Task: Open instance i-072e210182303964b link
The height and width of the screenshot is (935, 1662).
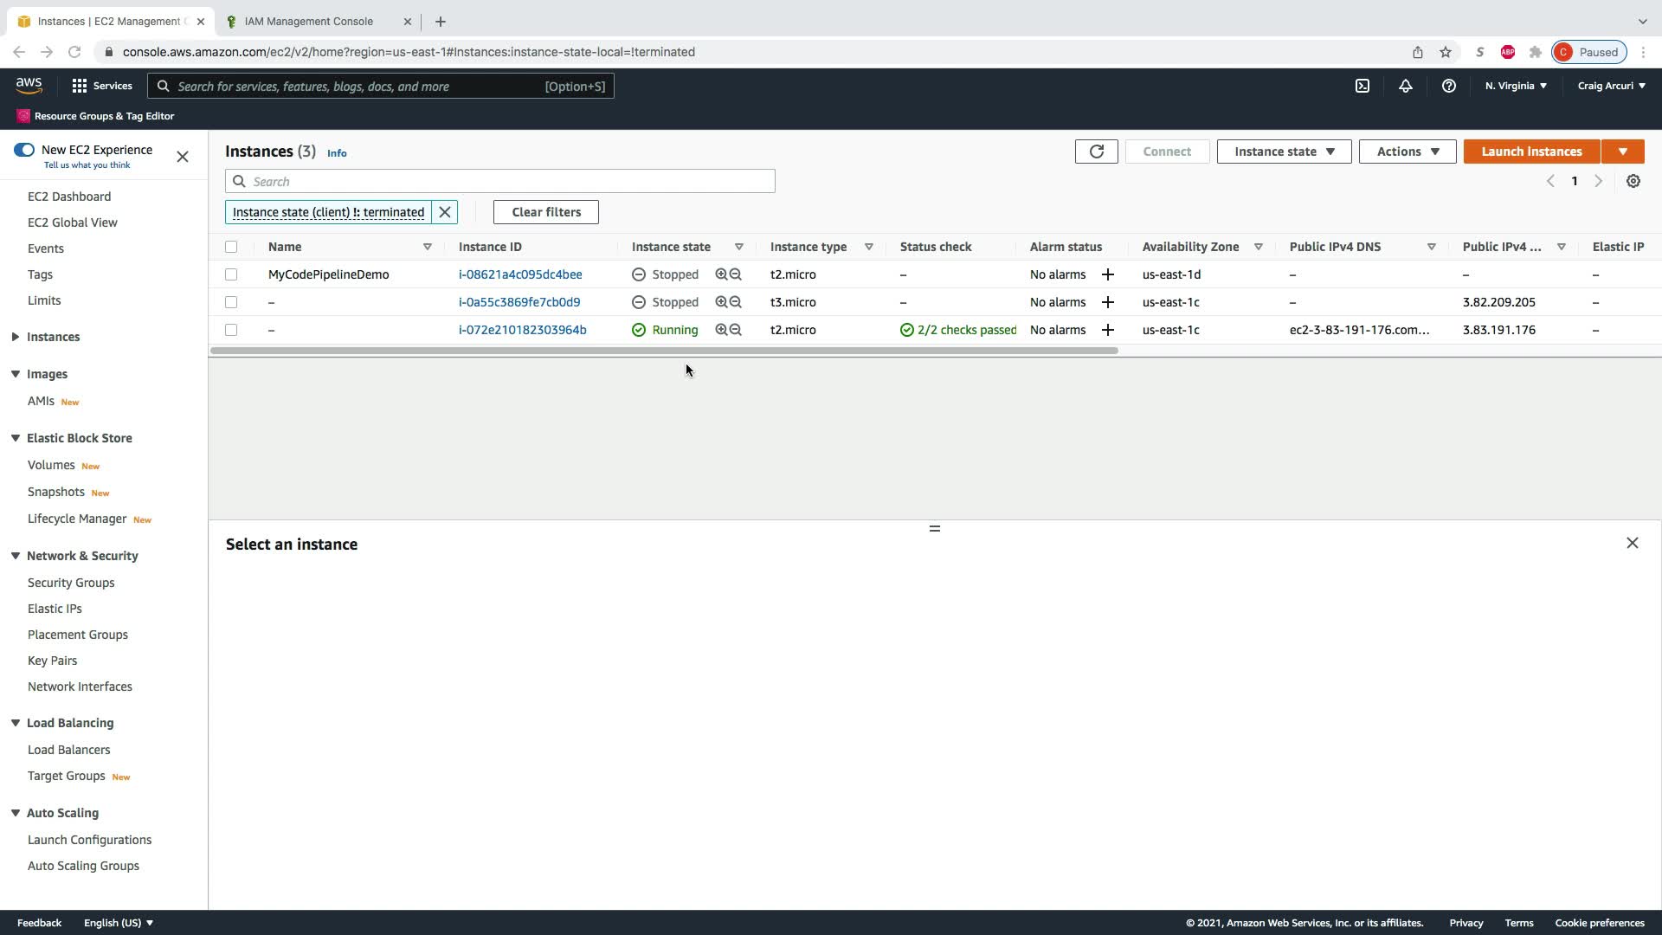Action: (x=522, y=330)
